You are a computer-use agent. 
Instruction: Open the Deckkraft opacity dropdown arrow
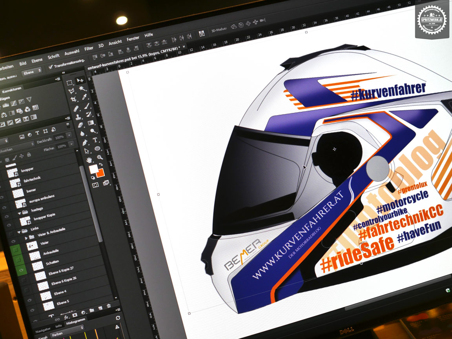(69, 135)
